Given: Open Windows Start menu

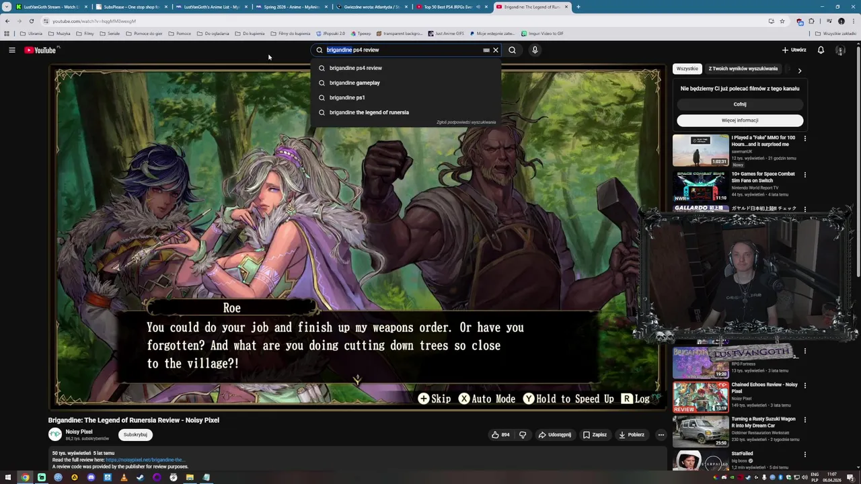Looking at the screenshot, I should 9,477.
